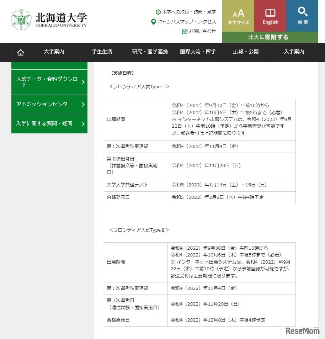Open 入試データ・資料ダウンロード sidebar item
This screenshot has width=325, height=339.
coord(49,82)
